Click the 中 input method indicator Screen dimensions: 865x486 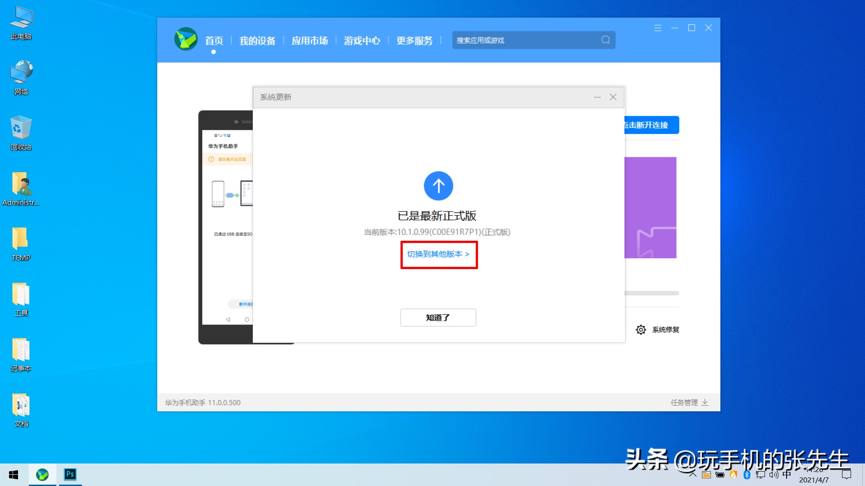point(787,474)
